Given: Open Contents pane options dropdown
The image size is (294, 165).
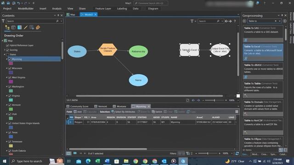Looking at the screenshot, I should pyautogui.click(x=55, y=15).
